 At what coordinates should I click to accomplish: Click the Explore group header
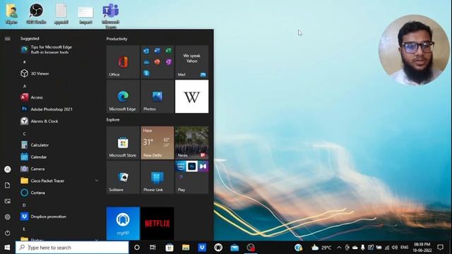113,120
